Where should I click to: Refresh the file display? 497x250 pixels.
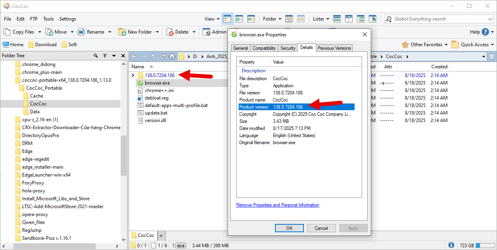(x=163, y=56)
